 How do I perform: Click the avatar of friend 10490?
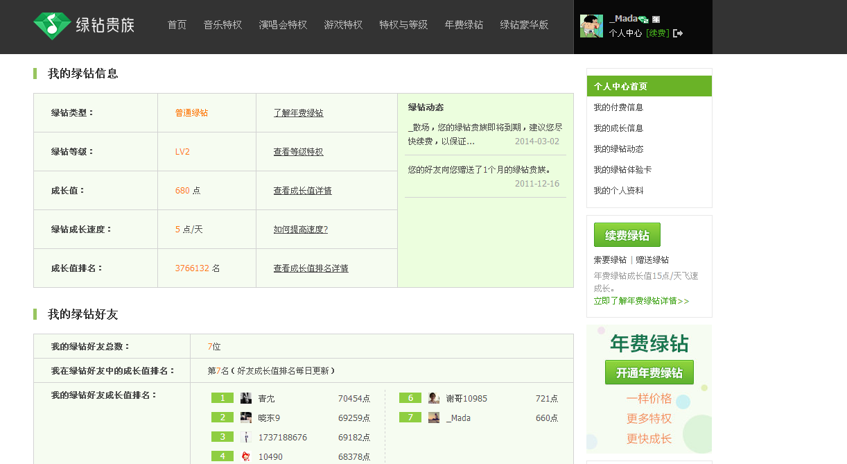(246, 456)
